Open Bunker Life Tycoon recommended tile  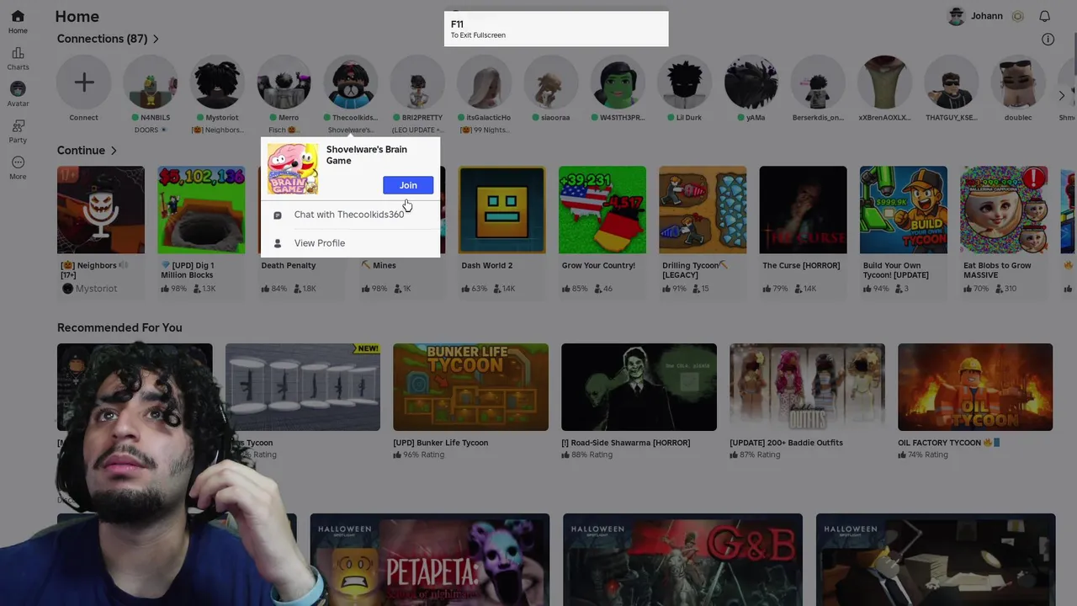(x=470, y=387)
